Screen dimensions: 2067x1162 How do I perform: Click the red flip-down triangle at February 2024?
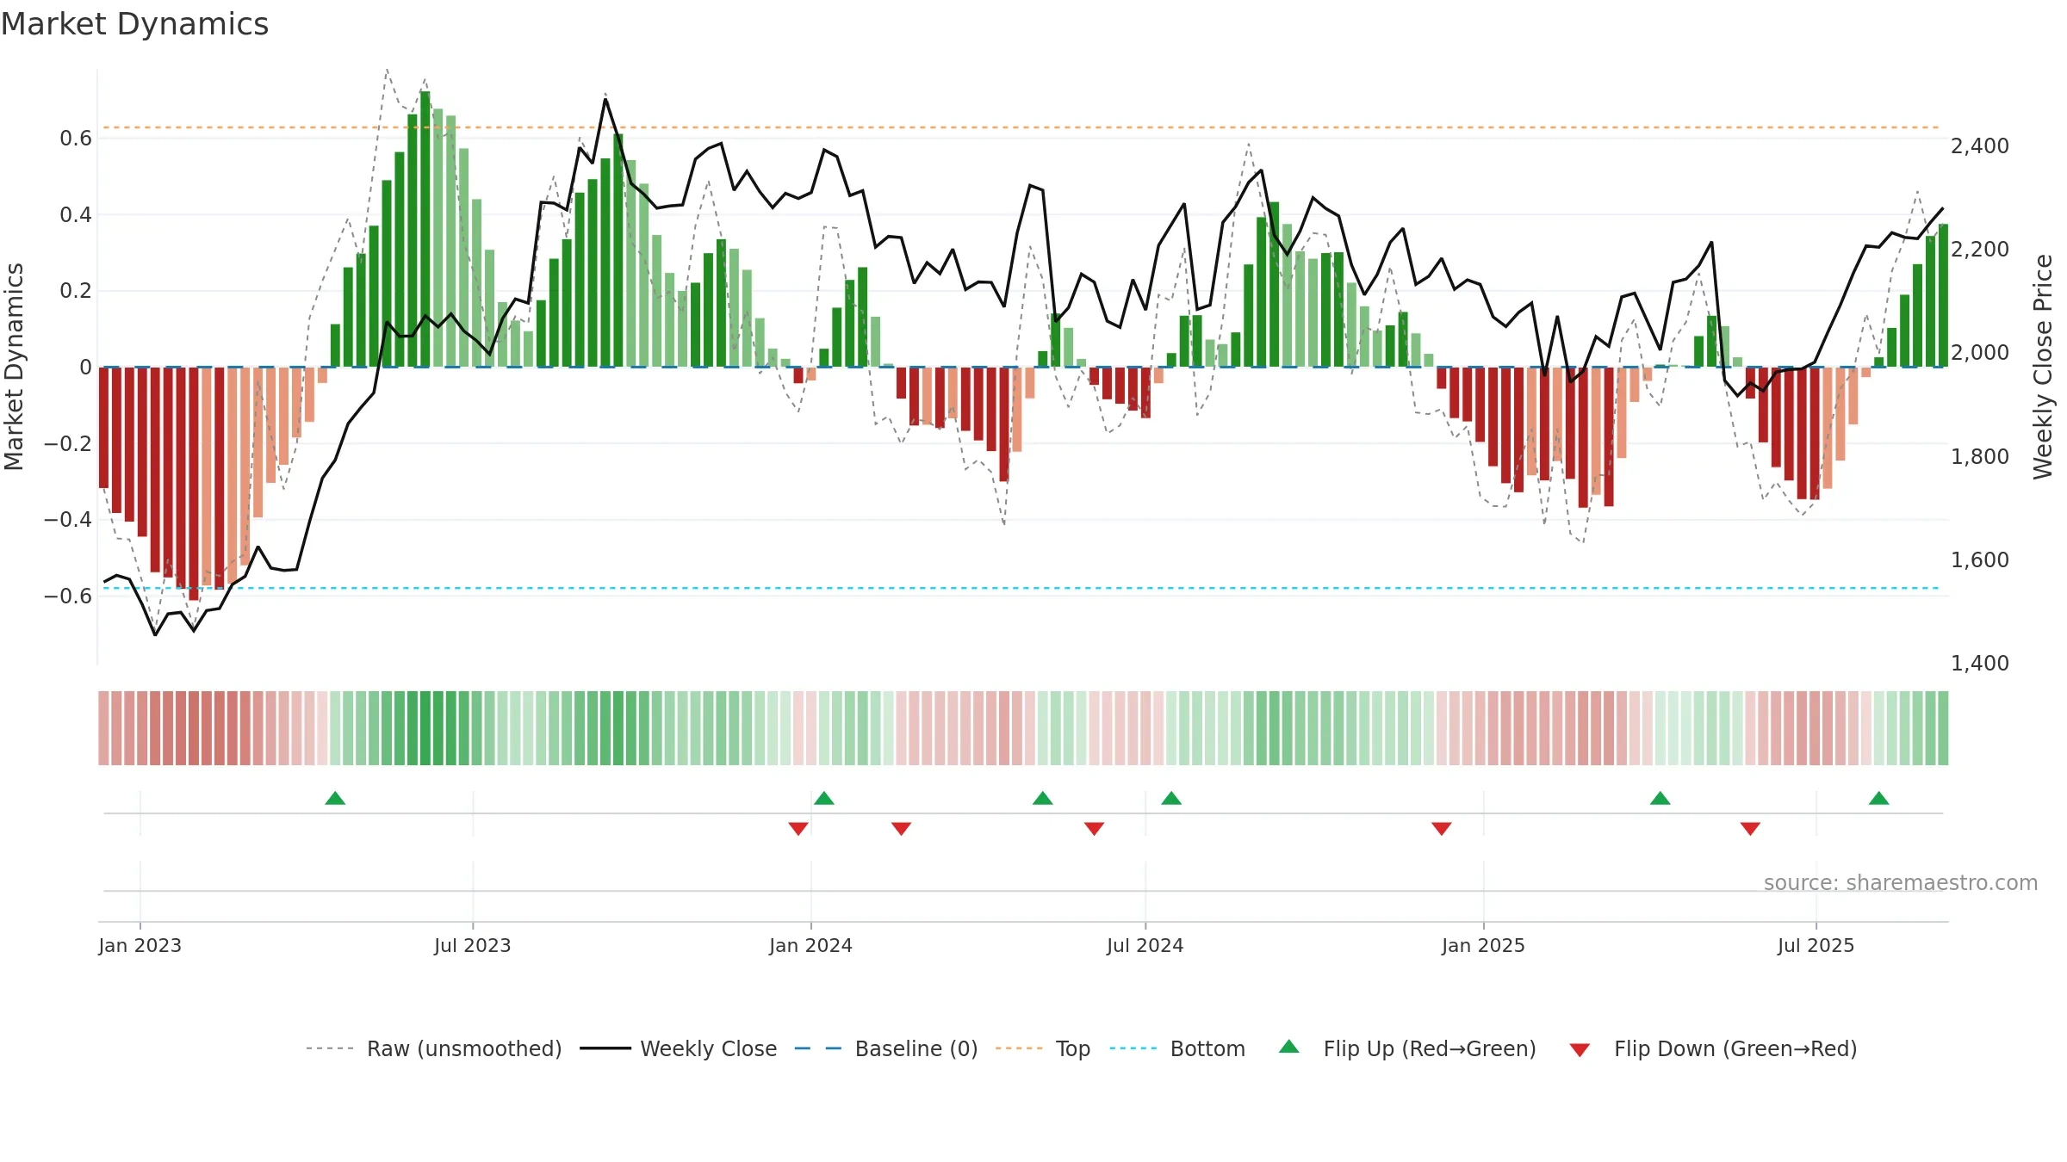pos(902,828)
